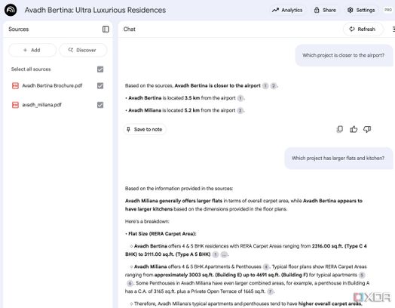Click the PDF icon next to Avadh Bertina Brochure
395x308 pixels.
point(15,86)
